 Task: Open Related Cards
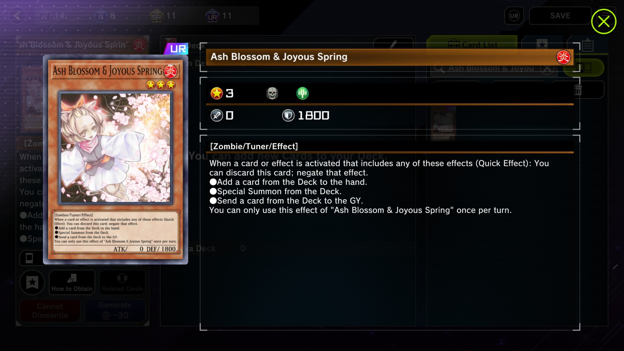pos(122,282)
